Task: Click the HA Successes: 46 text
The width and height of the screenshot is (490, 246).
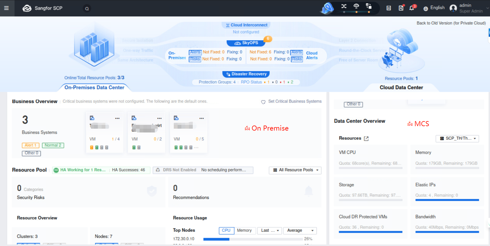Action: coord(129,170)
